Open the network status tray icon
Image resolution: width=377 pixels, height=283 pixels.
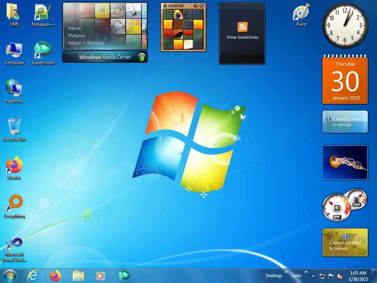pyautogui.click(x=322, y=276)
